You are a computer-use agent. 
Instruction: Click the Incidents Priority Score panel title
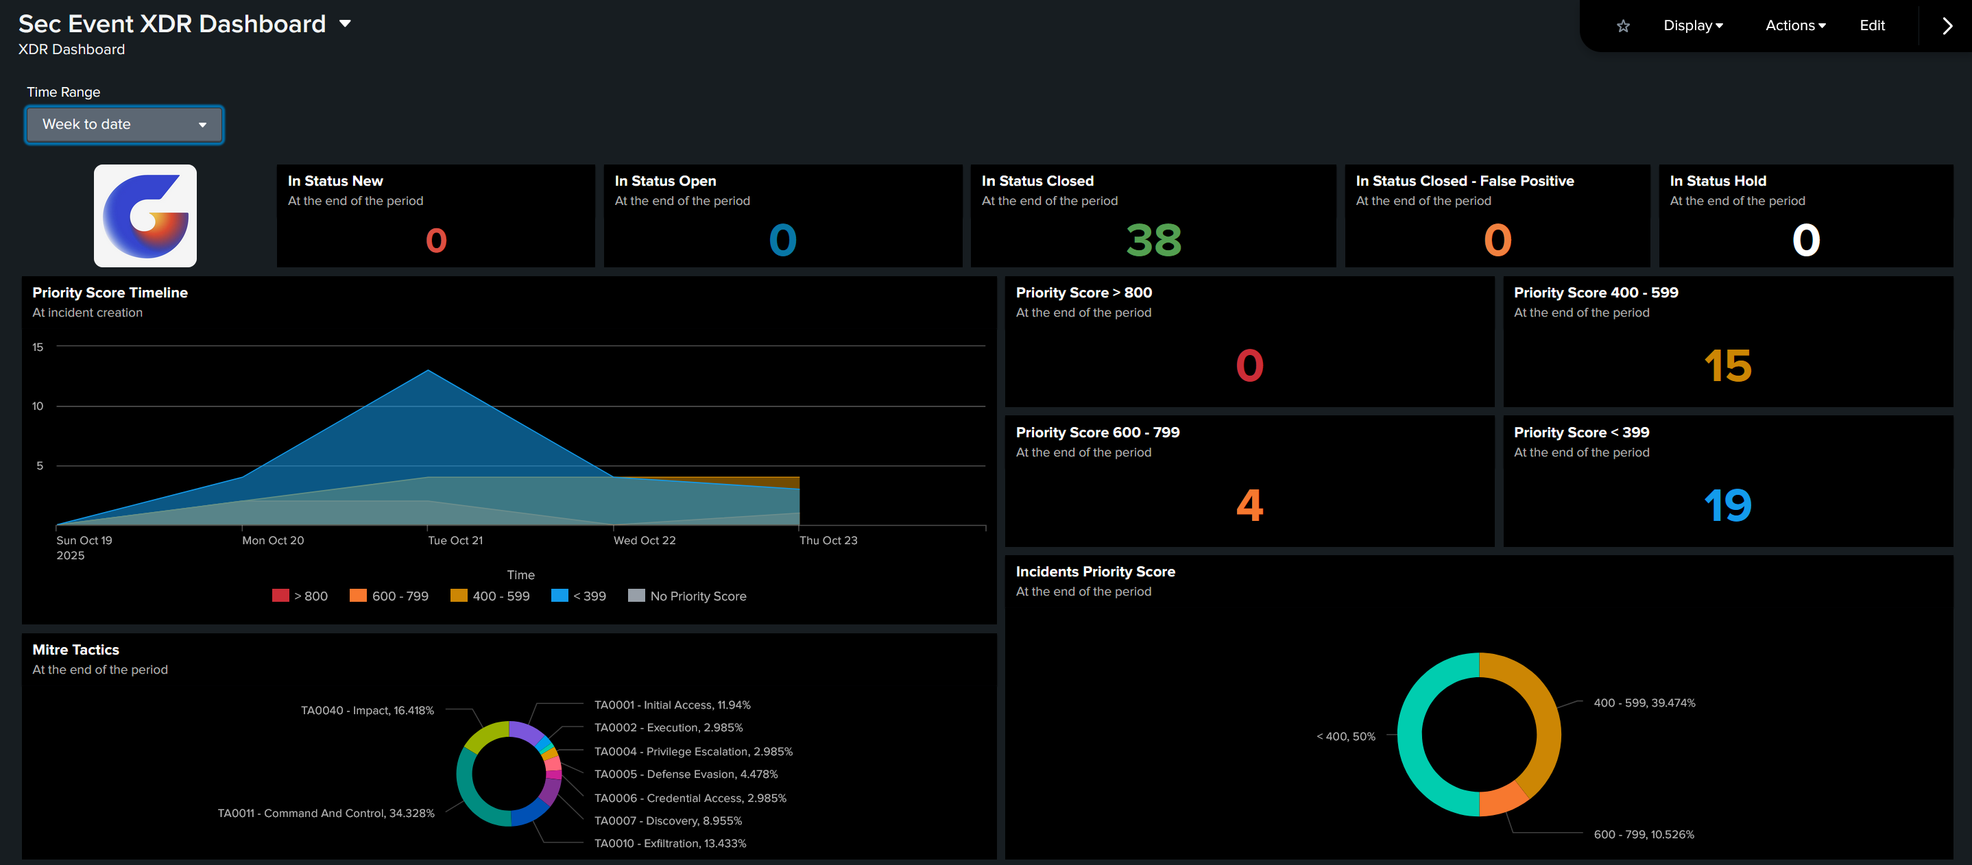point(1095,572)
